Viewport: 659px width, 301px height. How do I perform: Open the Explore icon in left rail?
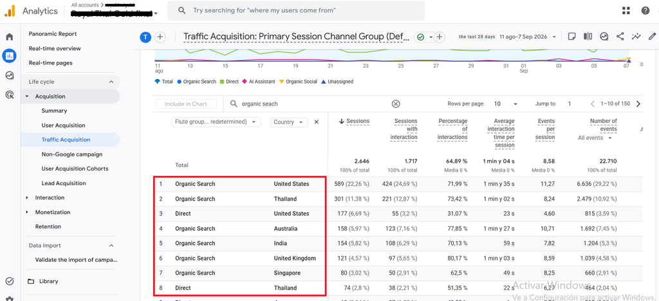pyautogui.click(x=9, y=75)
